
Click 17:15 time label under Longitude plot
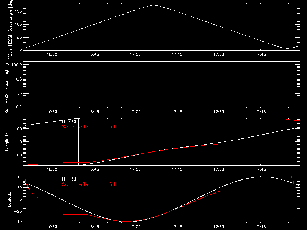click(177, 169)
